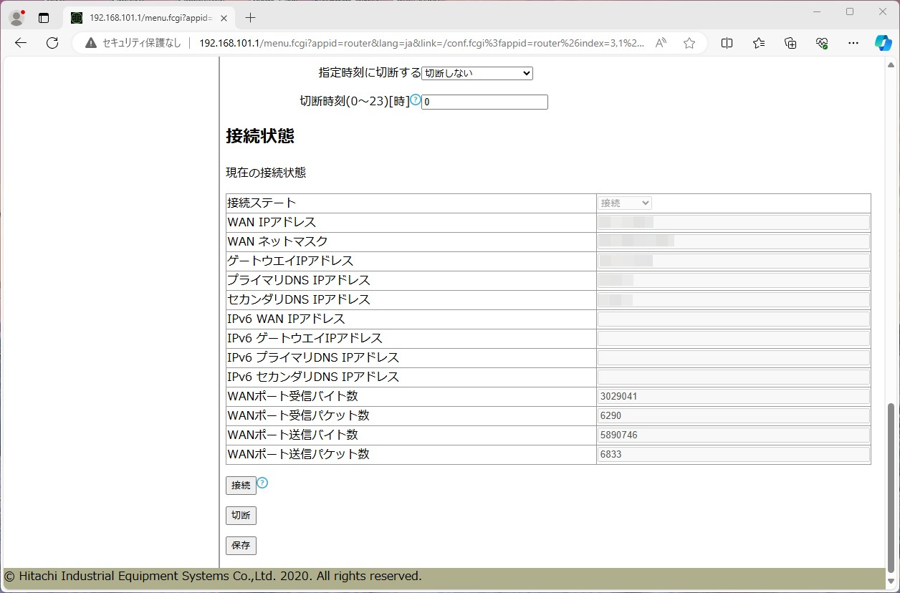Image resolution: width=900 pixels, height=593 pixels.
Task: Click the WANポート受信バイト数 value field
Action: point(733,397)
